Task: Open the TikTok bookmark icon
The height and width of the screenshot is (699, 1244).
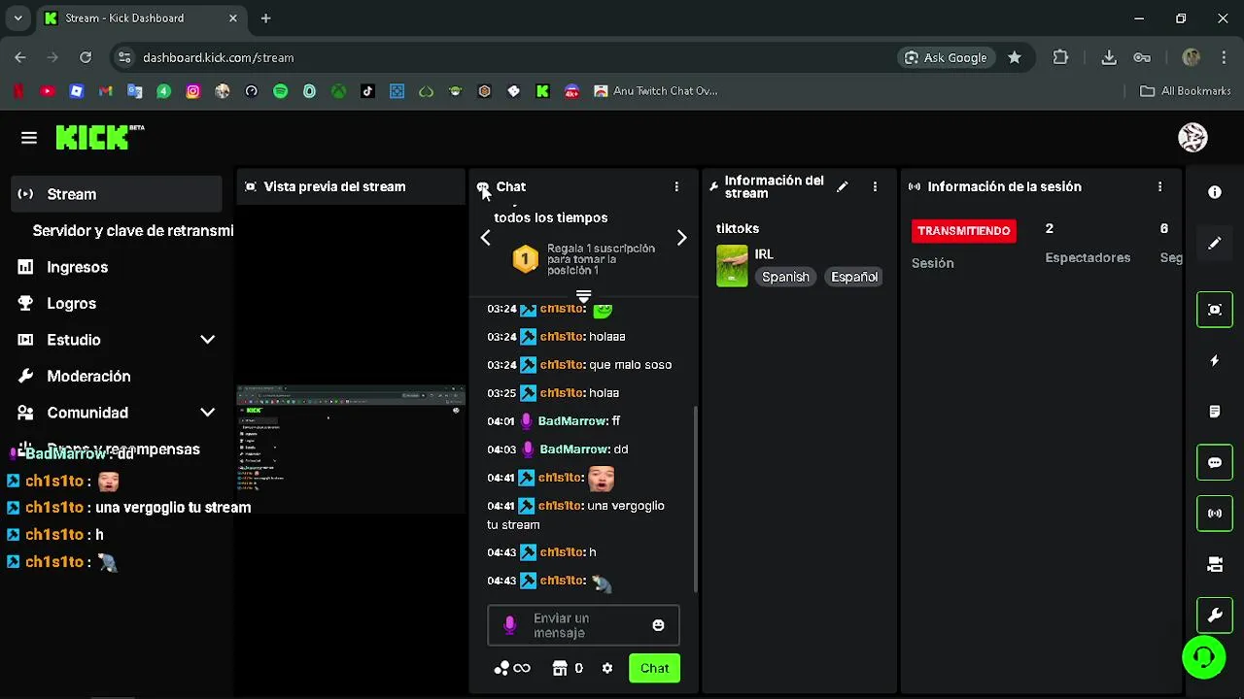Action: 367,90
